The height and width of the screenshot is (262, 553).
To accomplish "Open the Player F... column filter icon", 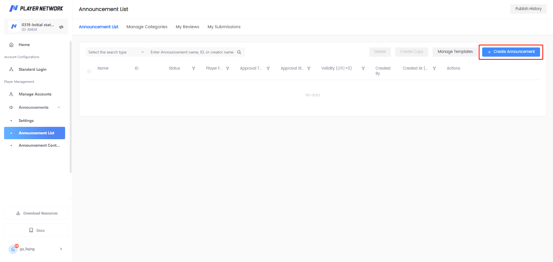I will pyautogui.click(x=228, y=68).
